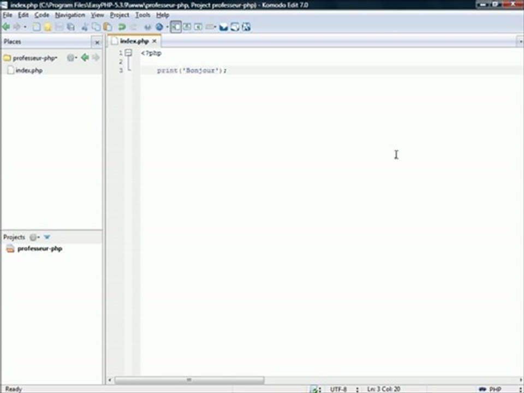Click the Find binoculars icon
Image resolution: width=524 pixels, height=393 pixels.
pos(147,27)
